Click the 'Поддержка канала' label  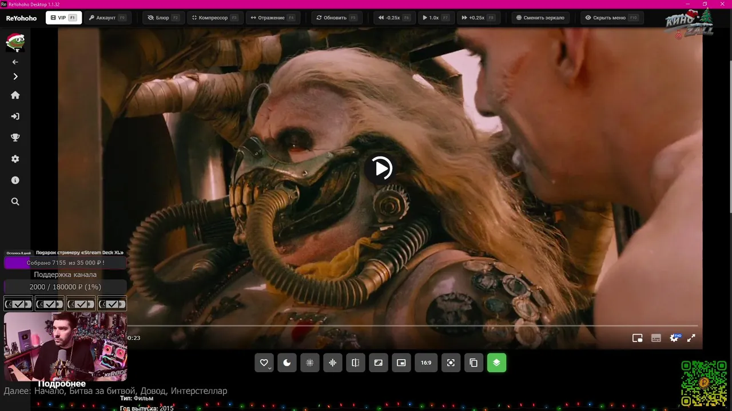pyautogui.click(x=65, y=275)
